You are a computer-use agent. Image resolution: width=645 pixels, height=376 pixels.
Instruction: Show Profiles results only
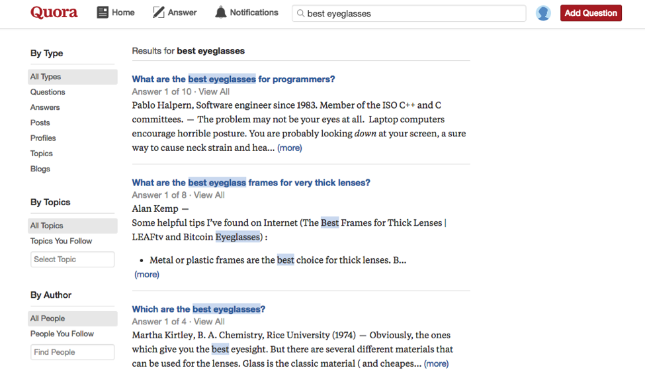tap(43, 138)
